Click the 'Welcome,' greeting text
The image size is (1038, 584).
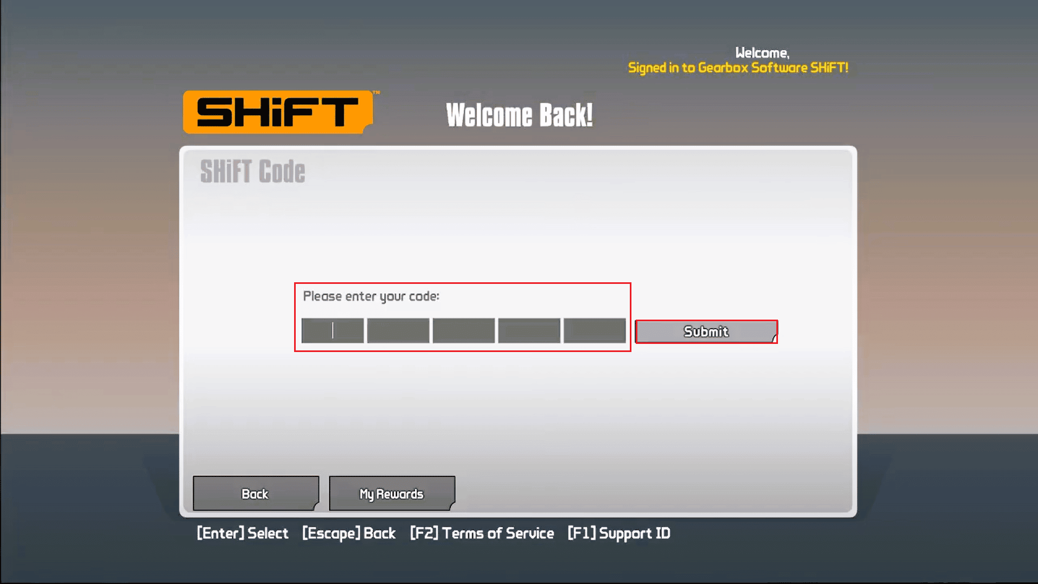pyautogui.click(x=762, y=53)
